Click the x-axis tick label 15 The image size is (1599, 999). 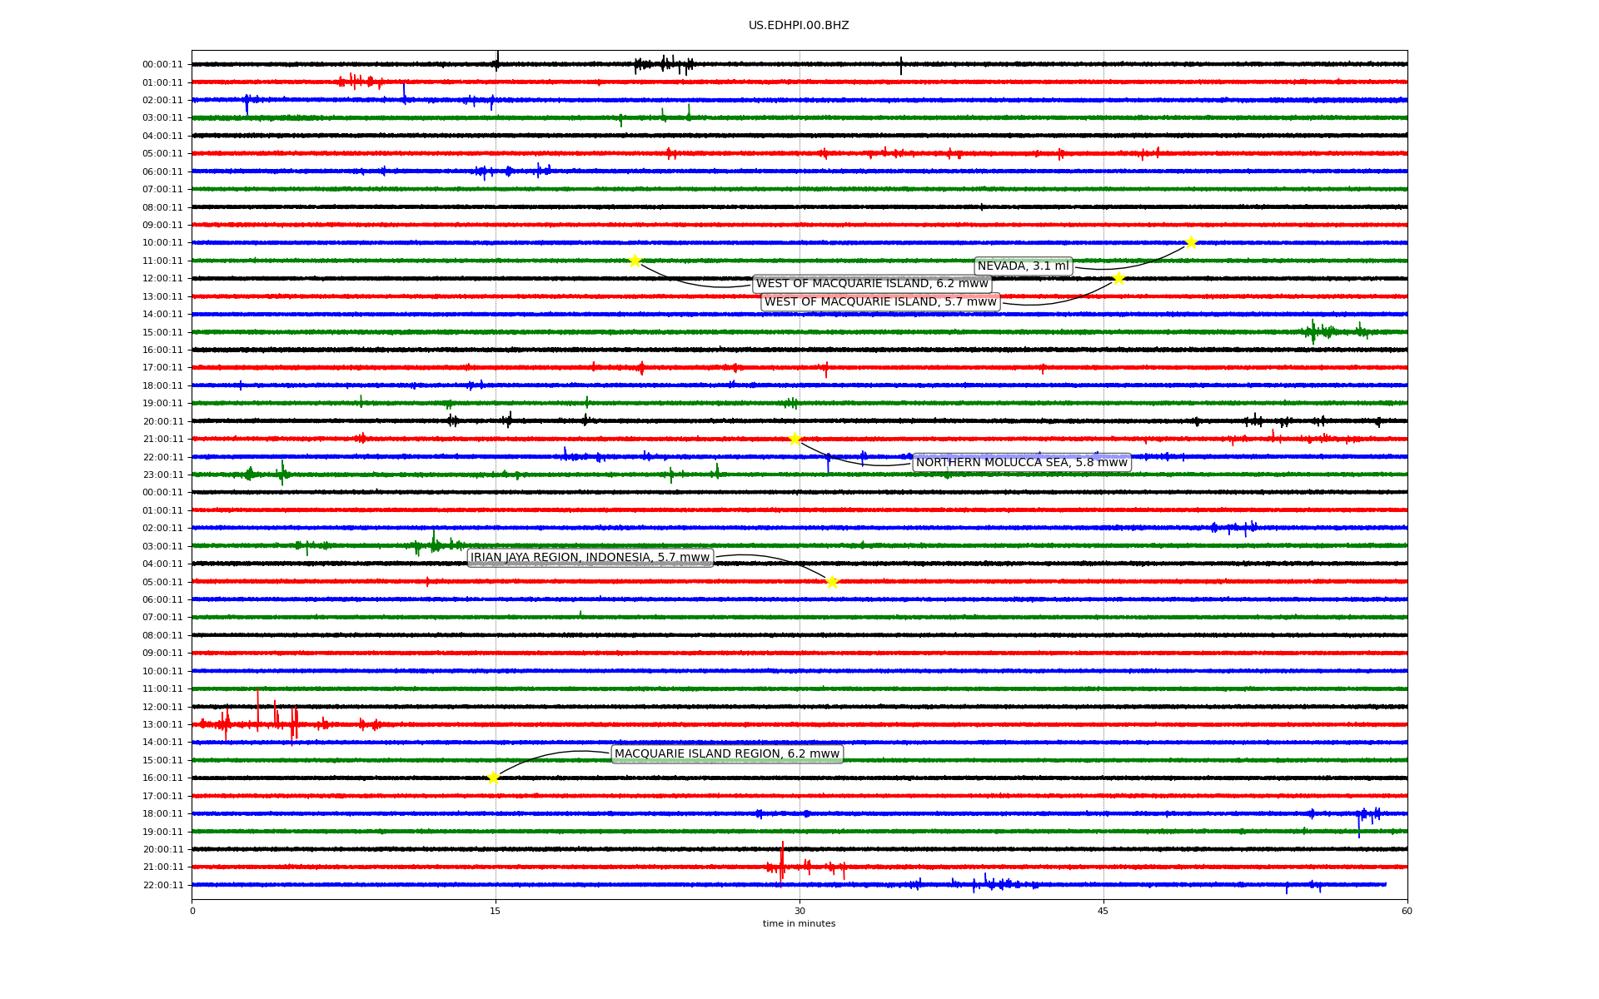(496, 911)
